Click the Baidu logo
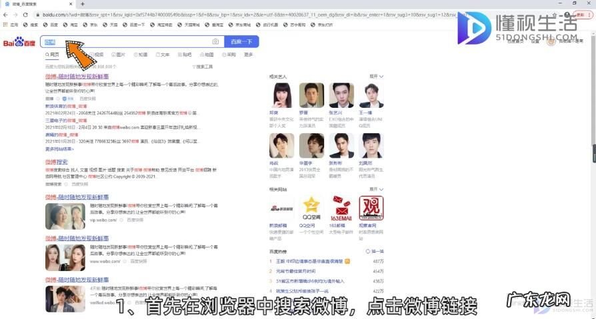 coord(19,42)
